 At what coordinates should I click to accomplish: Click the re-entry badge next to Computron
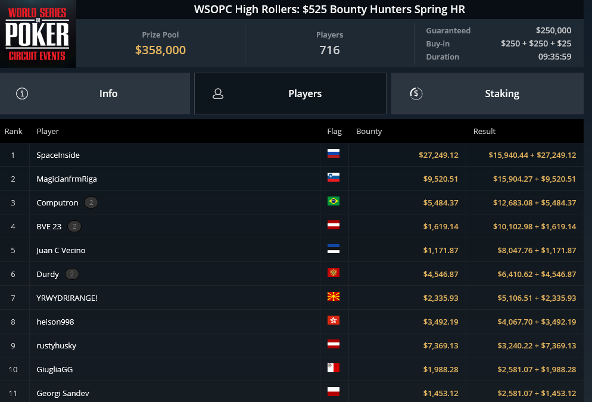pos(91,202)
